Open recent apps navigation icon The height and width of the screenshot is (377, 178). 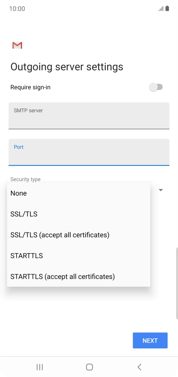point(39,367)
